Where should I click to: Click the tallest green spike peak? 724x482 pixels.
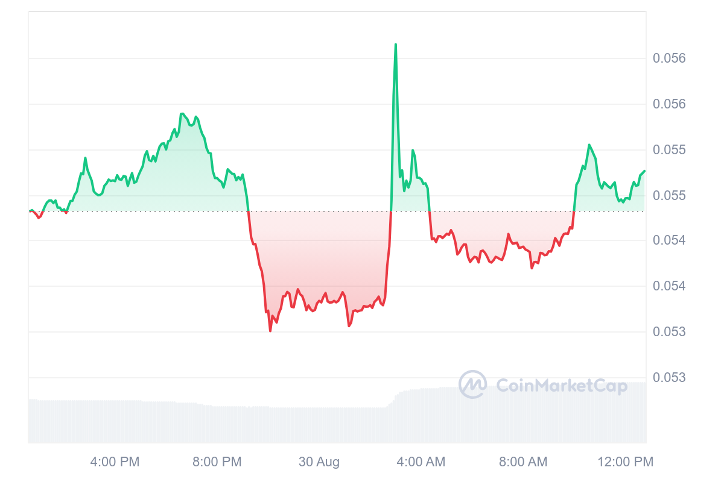[396, 45]
